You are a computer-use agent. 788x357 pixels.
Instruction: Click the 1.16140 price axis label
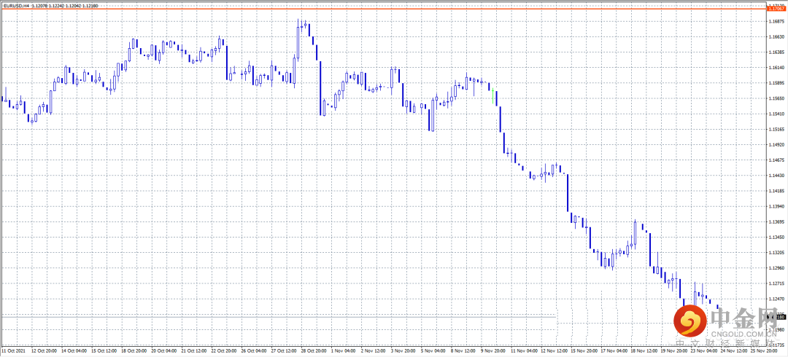tap(778, 68)
